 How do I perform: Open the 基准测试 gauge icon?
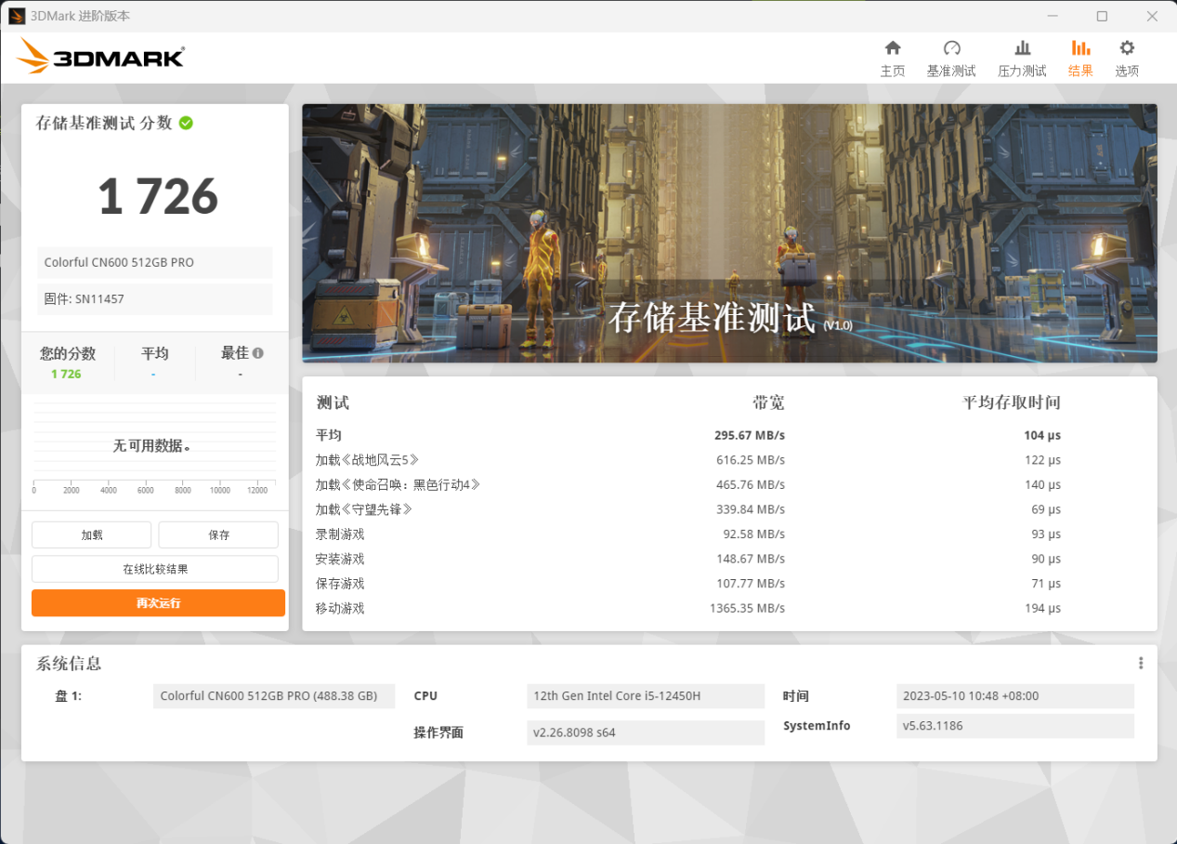951,47
